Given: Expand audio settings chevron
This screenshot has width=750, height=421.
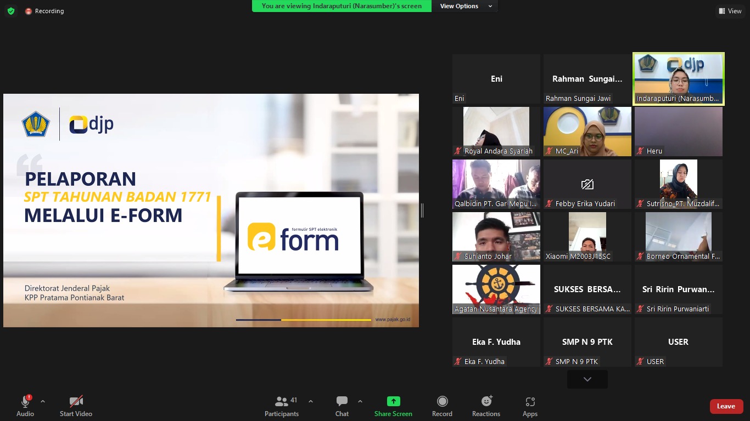Looking at the screenshot, I should [x=43, y=401].
